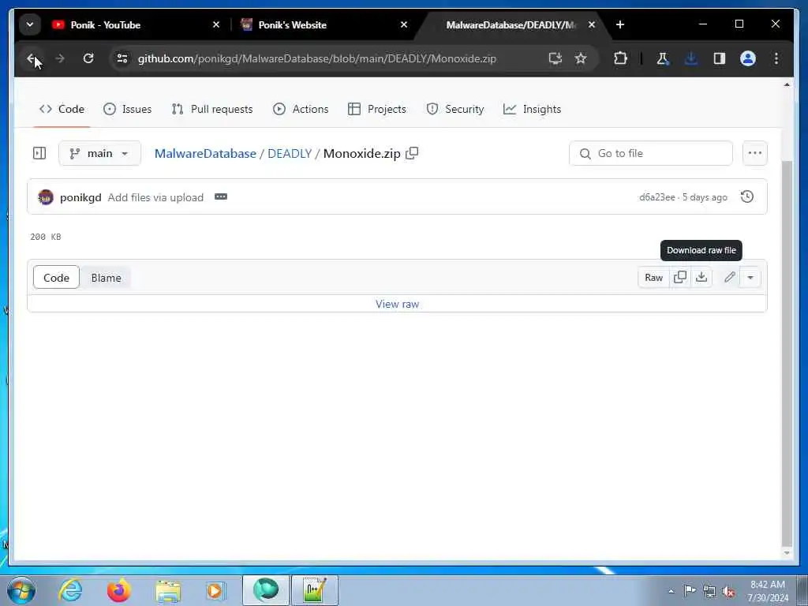Screen dimensions: 808x606
Task: Open the ponikgd user link
Action: pos(80,197)
